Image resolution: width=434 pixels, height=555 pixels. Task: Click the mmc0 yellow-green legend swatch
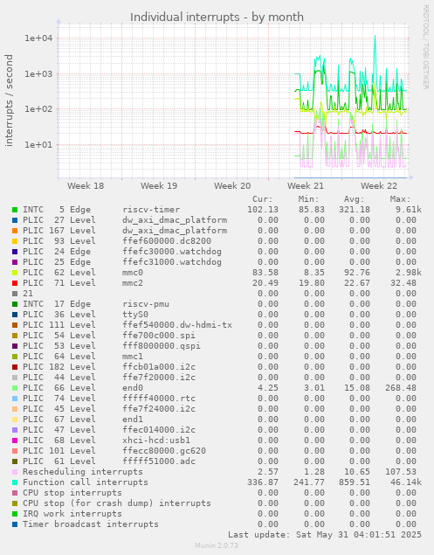15,273
